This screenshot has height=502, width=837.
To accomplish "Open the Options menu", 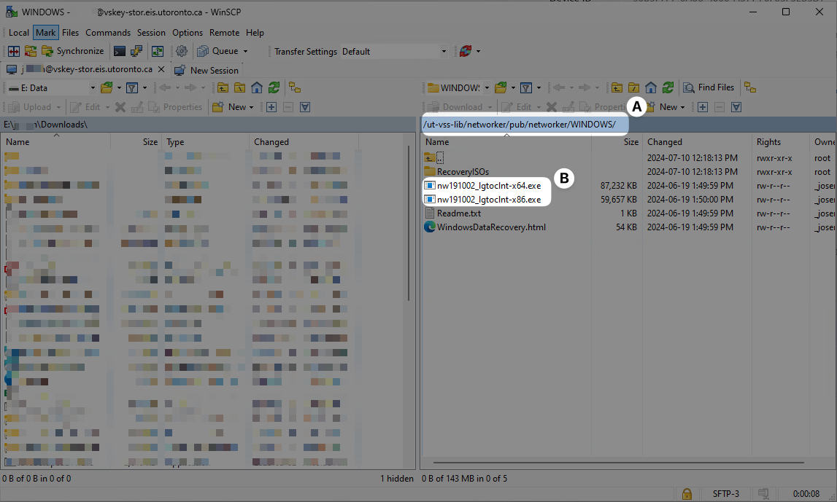I will pos(188,33).
